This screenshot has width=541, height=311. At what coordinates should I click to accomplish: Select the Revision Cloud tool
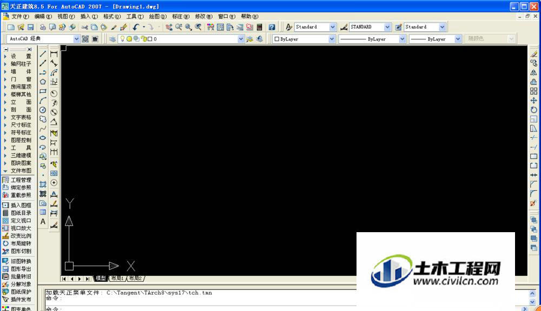(43, 119)
